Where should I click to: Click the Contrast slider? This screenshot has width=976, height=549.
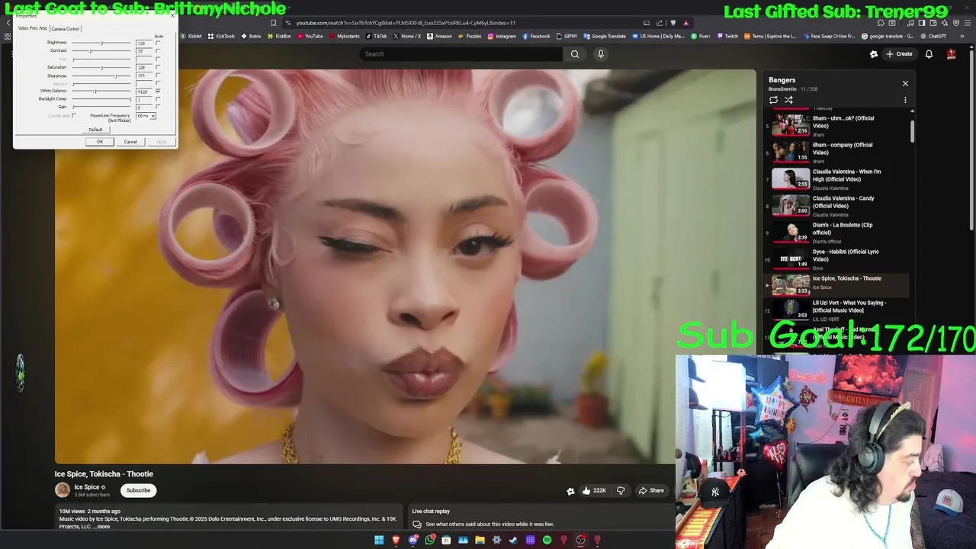tap(101, 51)
